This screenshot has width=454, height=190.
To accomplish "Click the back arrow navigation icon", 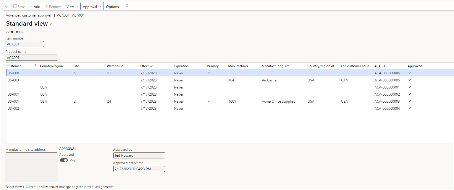I will pos(7,6).
